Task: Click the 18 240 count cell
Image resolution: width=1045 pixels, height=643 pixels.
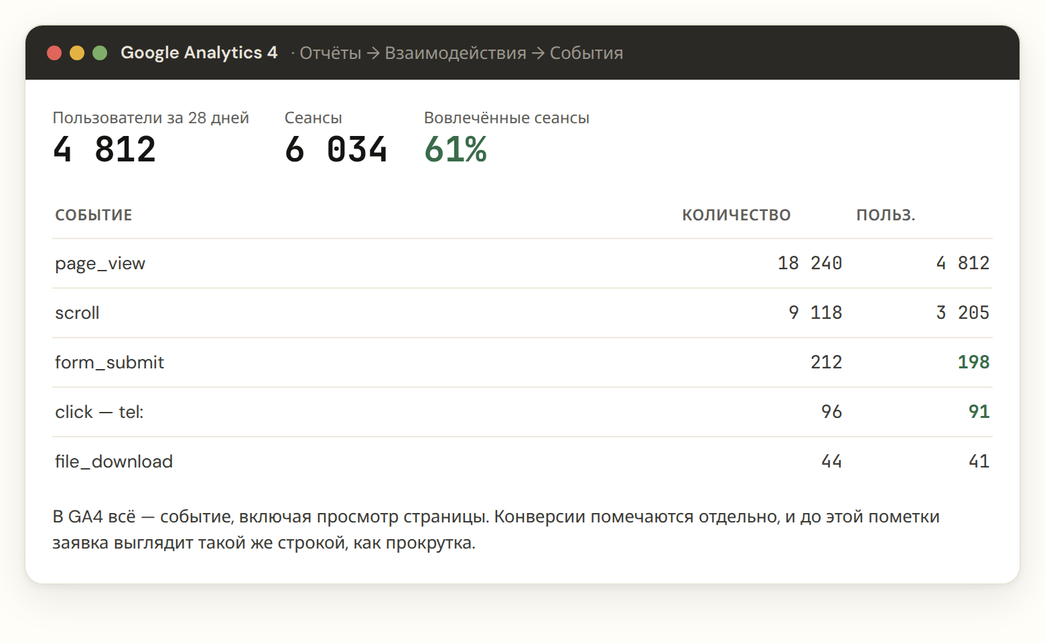Action: 810,263
